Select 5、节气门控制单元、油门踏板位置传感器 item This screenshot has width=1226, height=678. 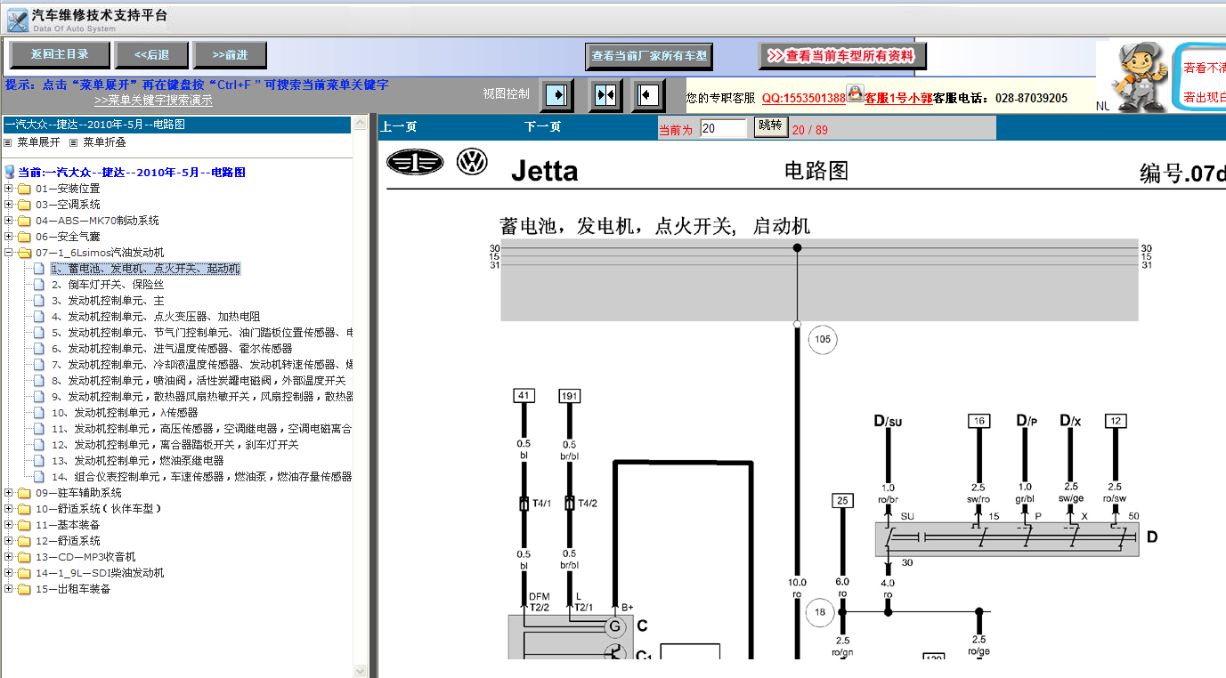pos(201,333)
